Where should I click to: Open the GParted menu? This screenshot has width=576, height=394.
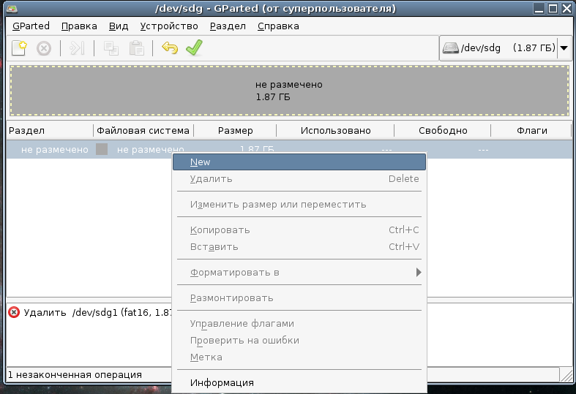click(31, 26)
